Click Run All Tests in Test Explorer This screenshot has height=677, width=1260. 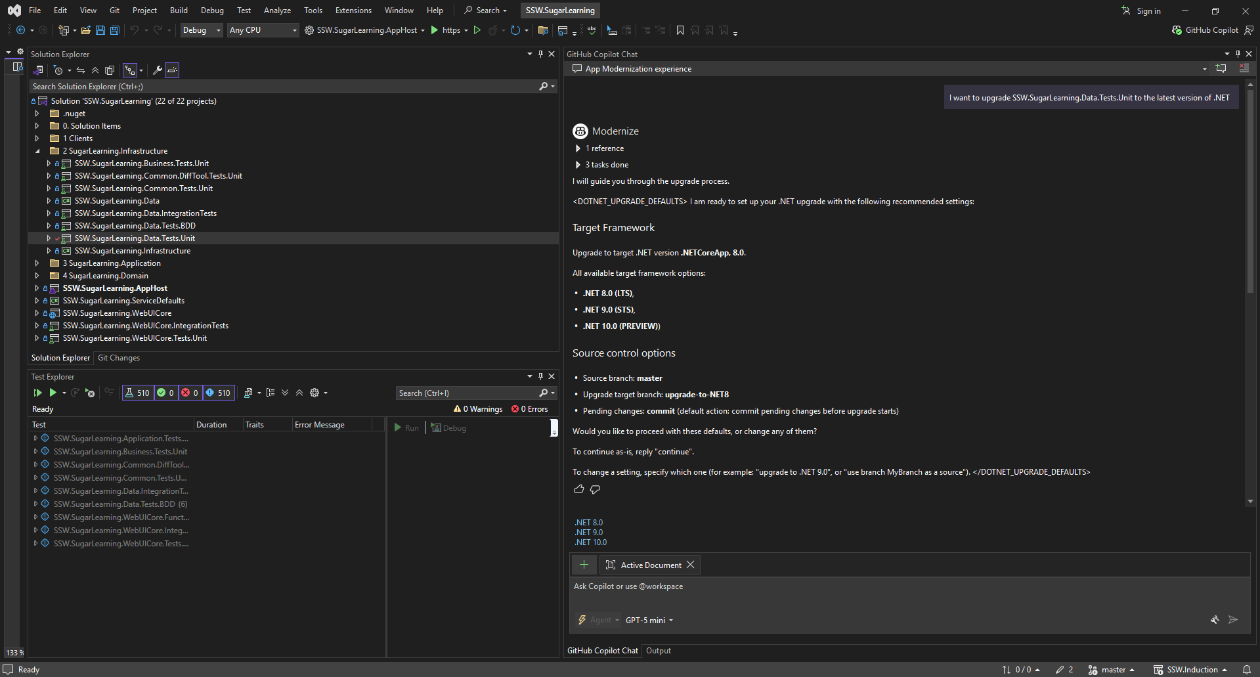[x=37, y=393]
